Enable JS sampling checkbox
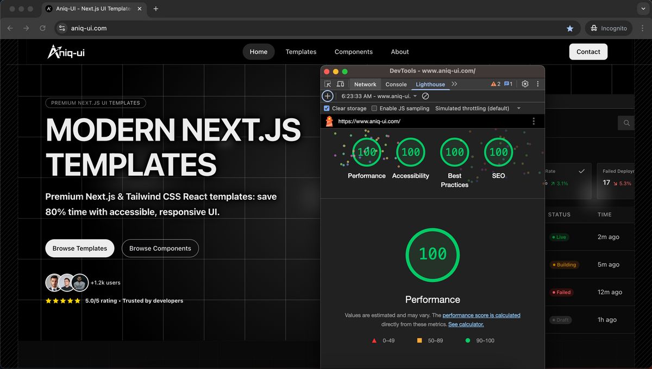Screen dimensions: 652x369 click(374, 108)
